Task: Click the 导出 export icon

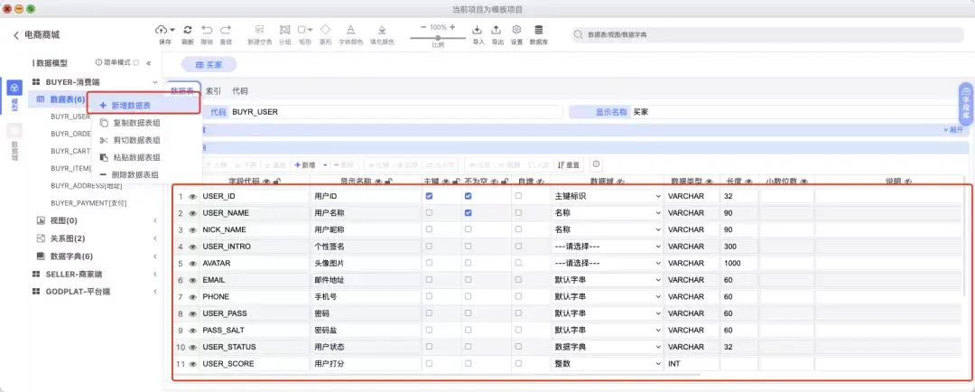Action: 497,29
